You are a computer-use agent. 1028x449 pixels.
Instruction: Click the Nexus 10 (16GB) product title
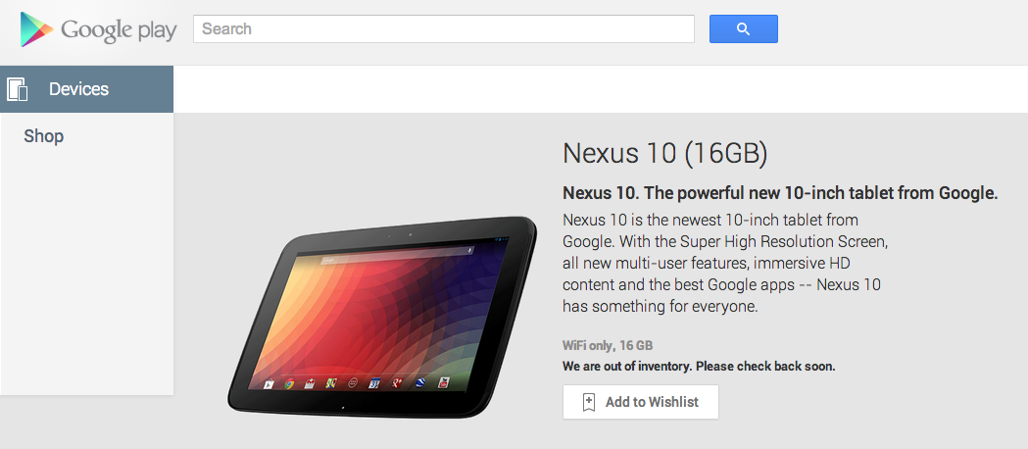coord(664,153)
